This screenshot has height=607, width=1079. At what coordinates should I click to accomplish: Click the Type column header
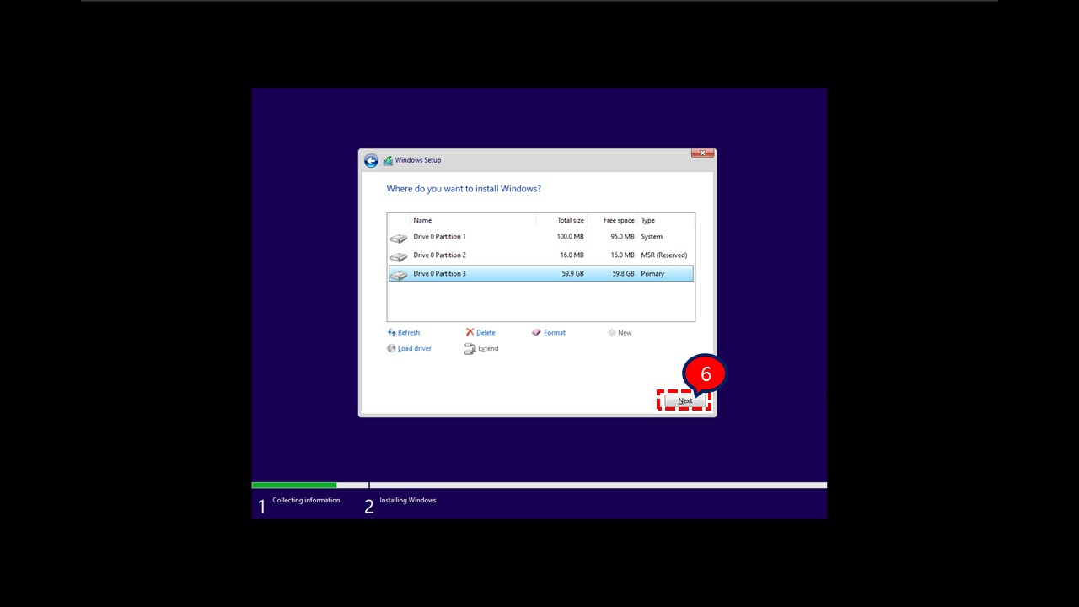click(x=647, y=220)
